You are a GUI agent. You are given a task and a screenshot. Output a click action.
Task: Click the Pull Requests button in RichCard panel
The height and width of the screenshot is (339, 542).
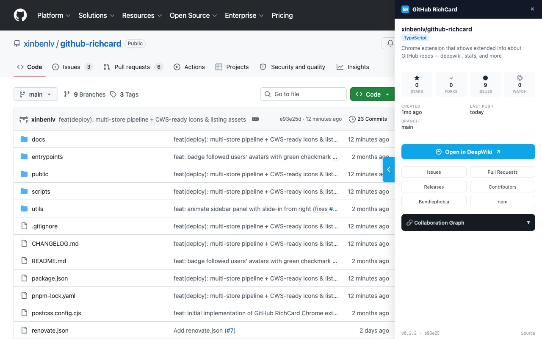[503, 172]
